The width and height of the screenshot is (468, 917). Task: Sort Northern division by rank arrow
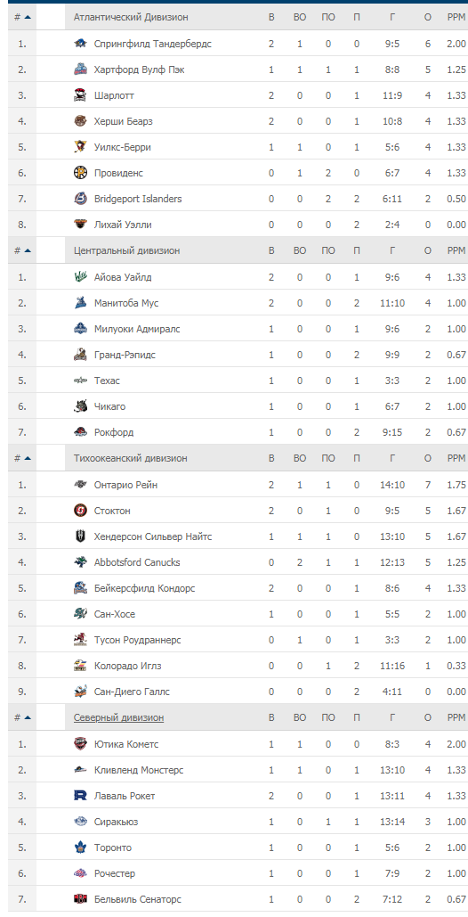pyautogui.click(x=28, y=718)
